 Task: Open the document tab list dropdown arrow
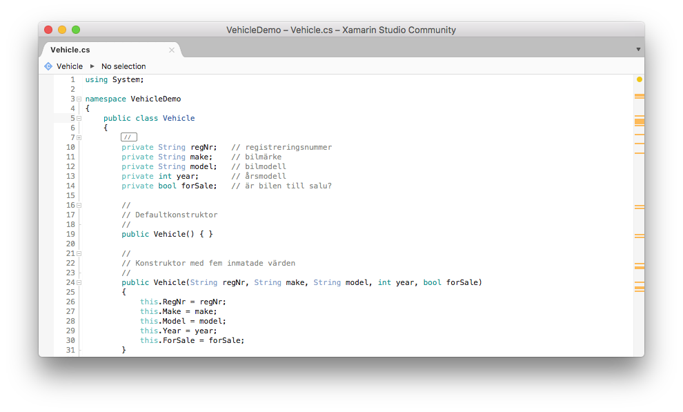pyautogui.click(x=638, y=50)
